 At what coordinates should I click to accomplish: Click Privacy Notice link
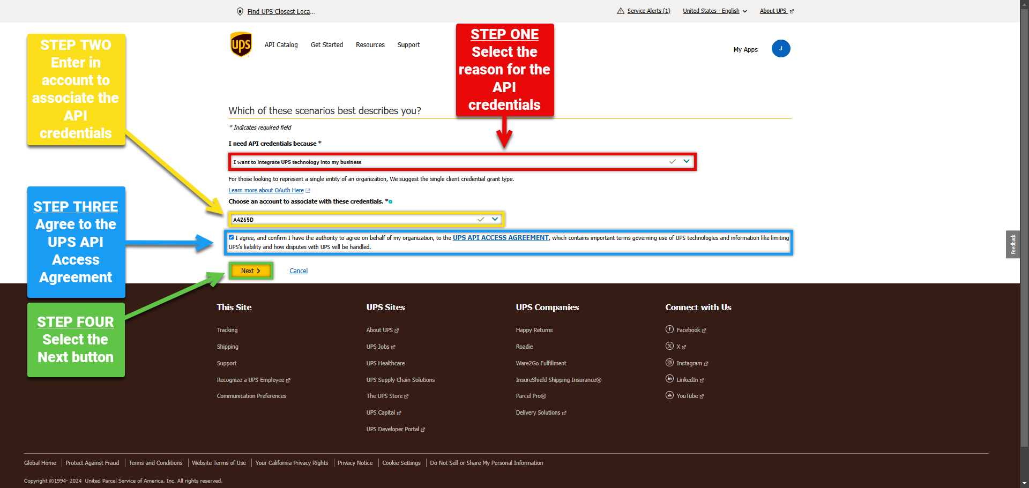pyautogui.click(x=355, y=463)
